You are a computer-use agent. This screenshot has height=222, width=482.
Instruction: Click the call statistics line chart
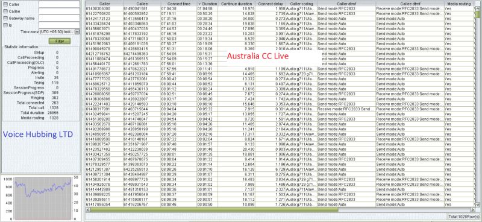pyautogui.click(x=43, y=198)
